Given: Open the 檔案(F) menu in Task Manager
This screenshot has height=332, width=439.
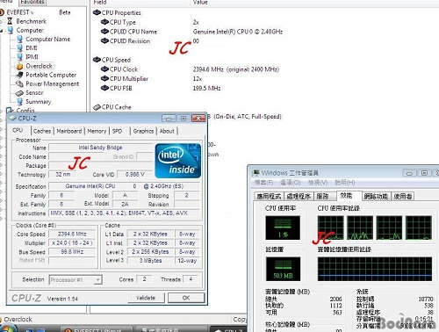Looking at the screenshot, I should [263, 183].
